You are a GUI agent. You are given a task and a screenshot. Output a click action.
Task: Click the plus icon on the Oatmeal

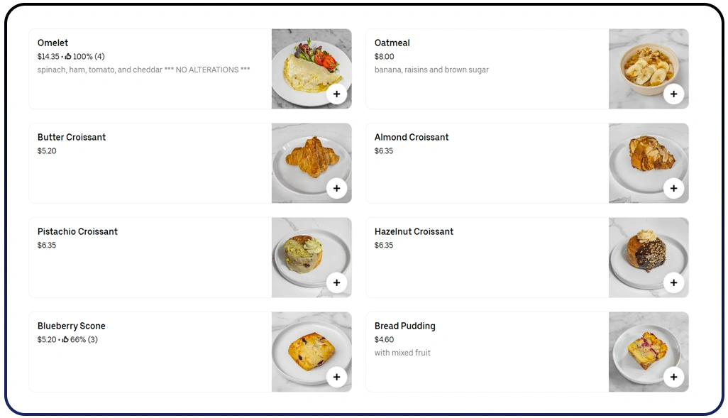point(673,94)
